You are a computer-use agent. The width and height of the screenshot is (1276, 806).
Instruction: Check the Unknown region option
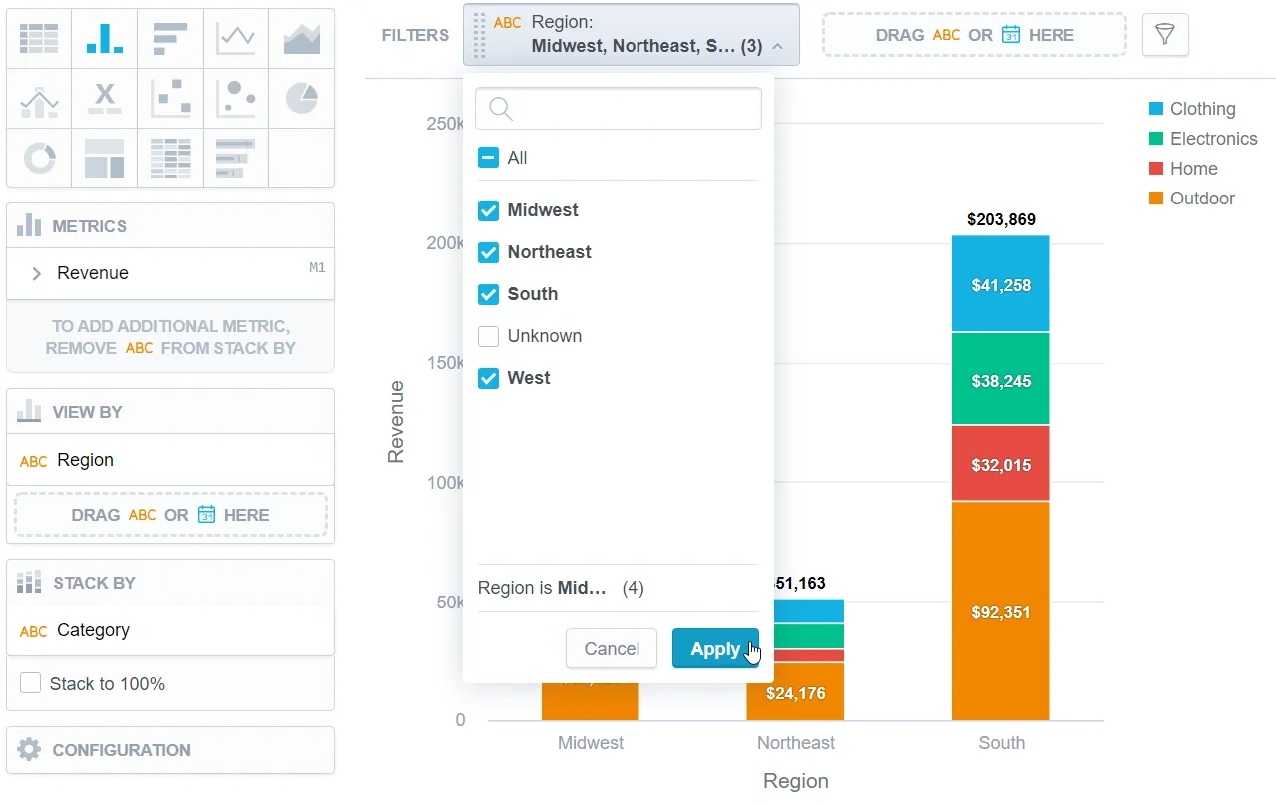pos(488,336)
